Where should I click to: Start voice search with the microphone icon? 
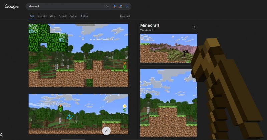click(x=115, y=6)
